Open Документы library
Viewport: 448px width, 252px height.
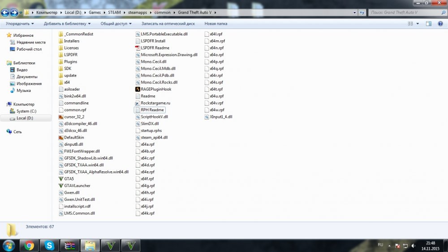pyautogui.click(x=27, y=77)
